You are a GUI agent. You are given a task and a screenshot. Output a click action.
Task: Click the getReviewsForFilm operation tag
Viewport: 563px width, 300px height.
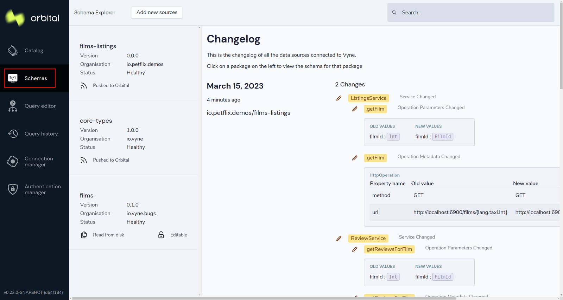point(389,249)
